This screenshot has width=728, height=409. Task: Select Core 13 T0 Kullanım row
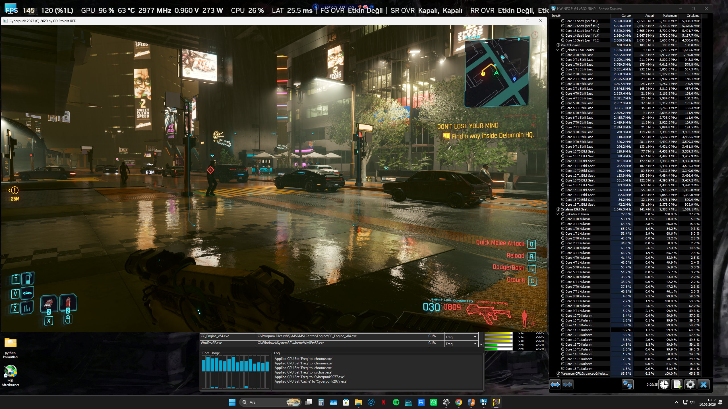click(625, 345)
